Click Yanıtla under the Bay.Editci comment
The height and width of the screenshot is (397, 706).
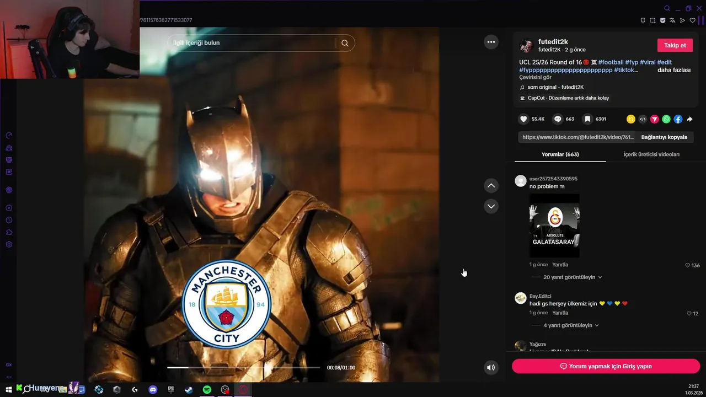(x=560, y=313)
